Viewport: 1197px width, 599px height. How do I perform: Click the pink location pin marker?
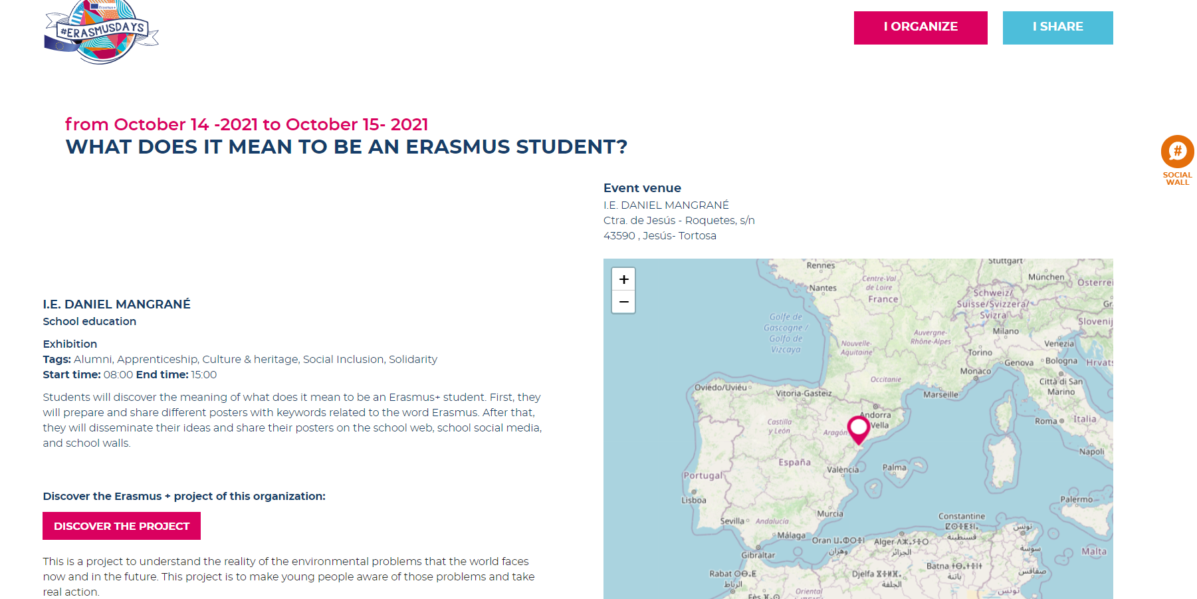(x=859, y=428)
